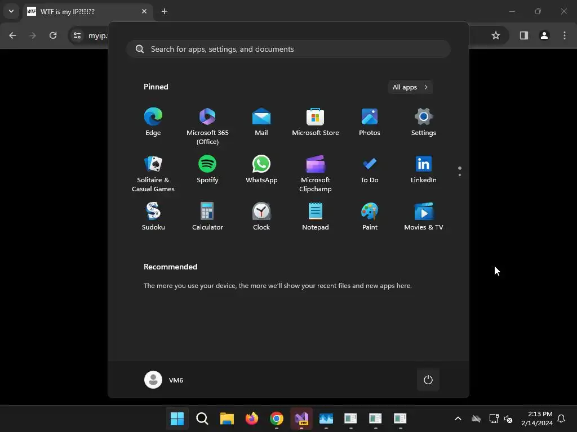This screenshot has width=577, height=432.
Task: Click the muted volume tray icon
Action: (x=508, y=418)
